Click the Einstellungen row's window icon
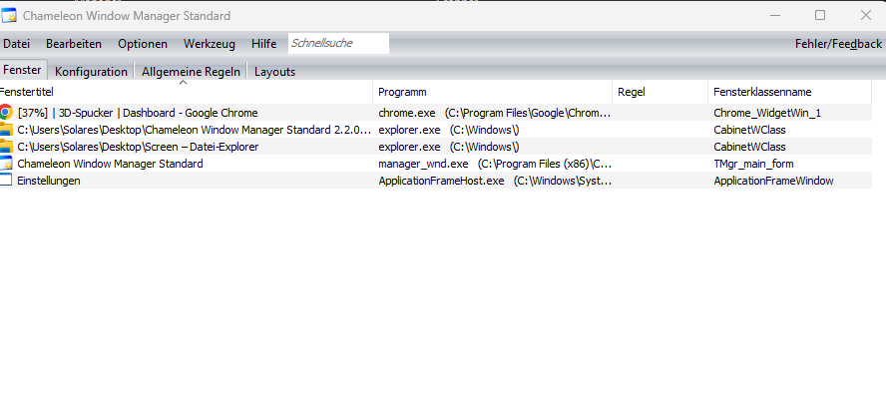 point(6,181)
